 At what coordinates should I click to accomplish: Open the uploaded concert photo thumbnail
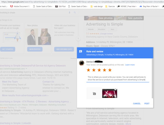click(109, 94)
